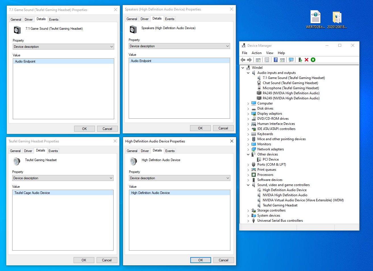Click the Windel computer root node
The height and width of the screenshot is (271, 373).
[257, 68]
